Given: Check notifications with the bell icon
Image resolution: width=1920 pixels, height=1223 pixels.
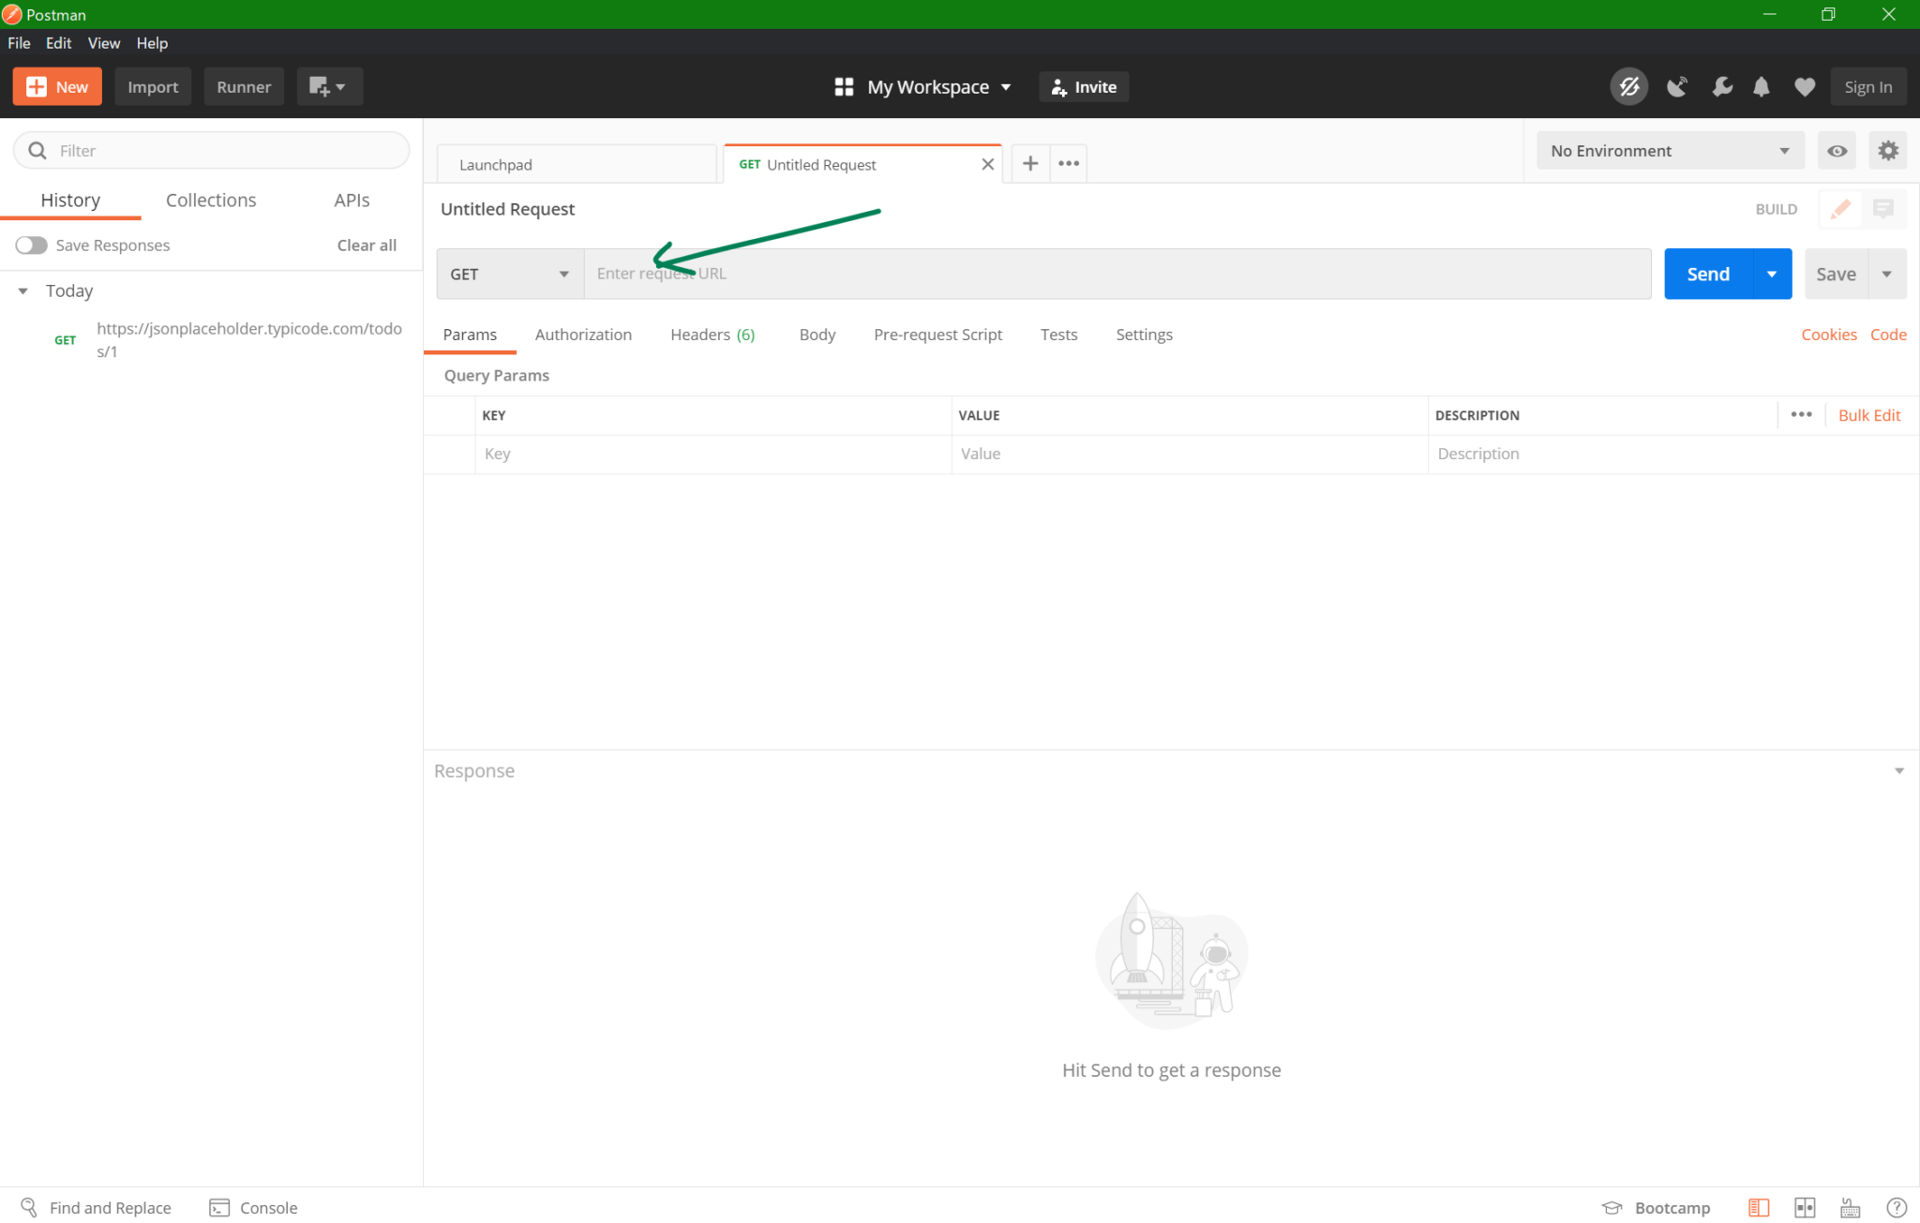Looking at the screenshot, I should point(1762,86).
